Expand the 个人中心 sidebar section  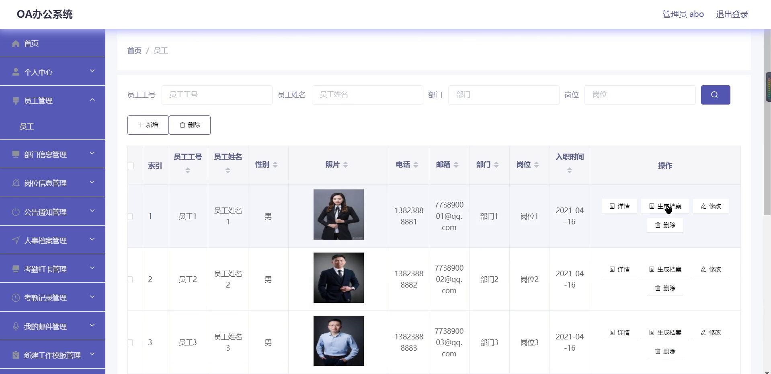[x=92, y=71]
